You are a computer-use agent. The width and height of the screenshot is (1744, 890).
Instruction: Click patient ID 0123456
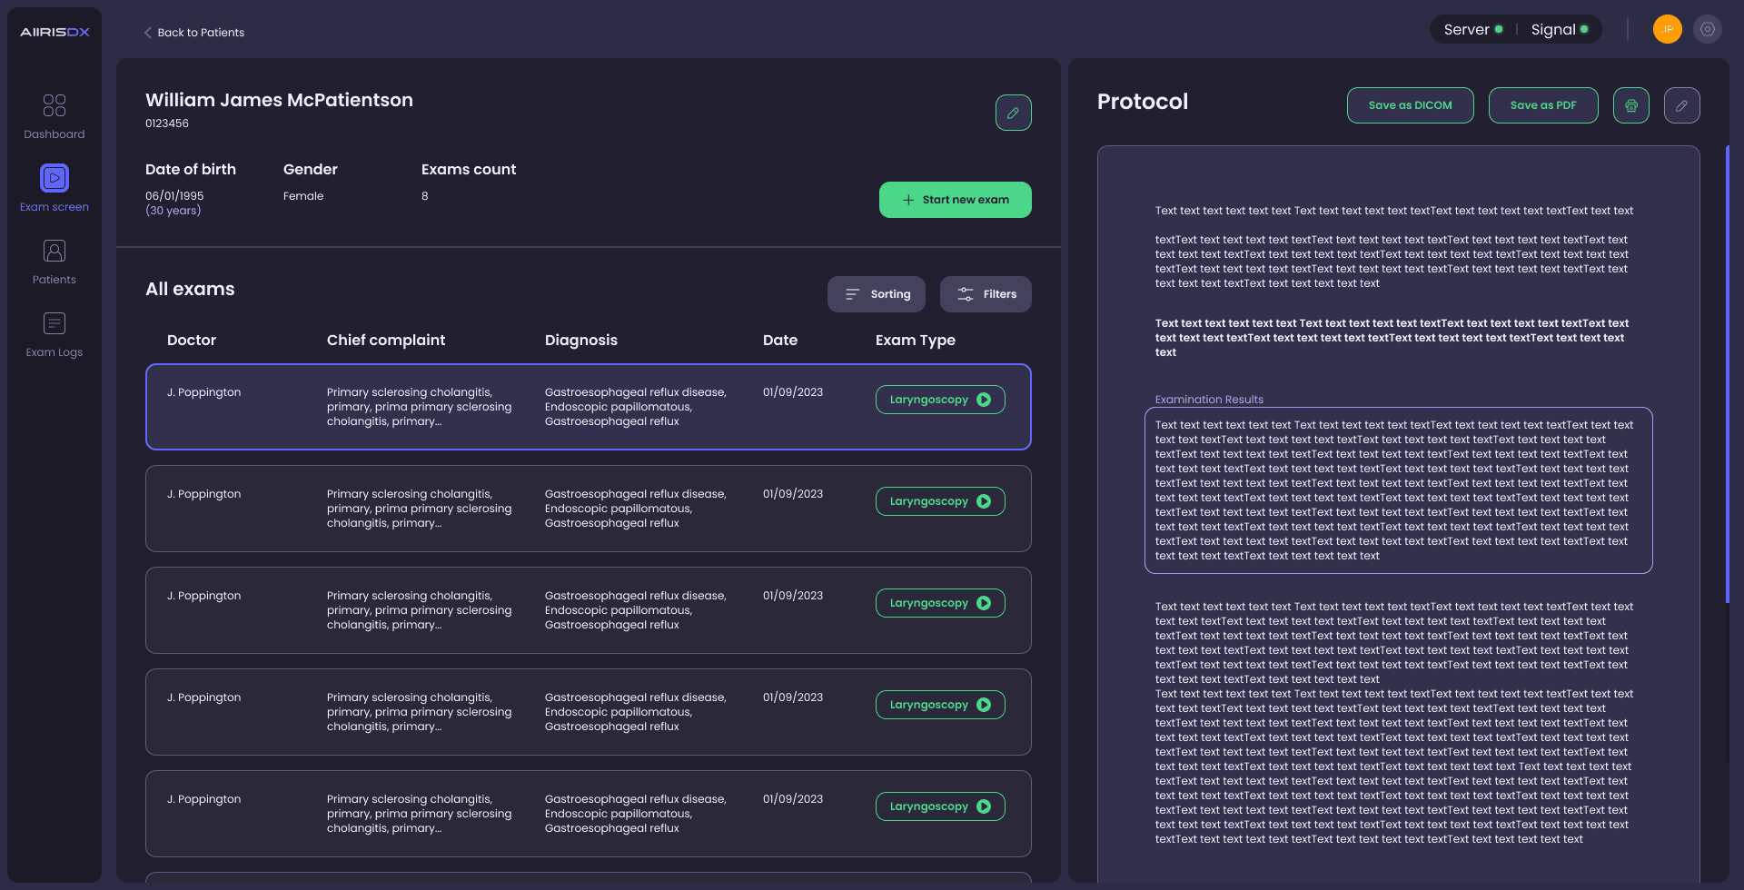click(167, 124)
